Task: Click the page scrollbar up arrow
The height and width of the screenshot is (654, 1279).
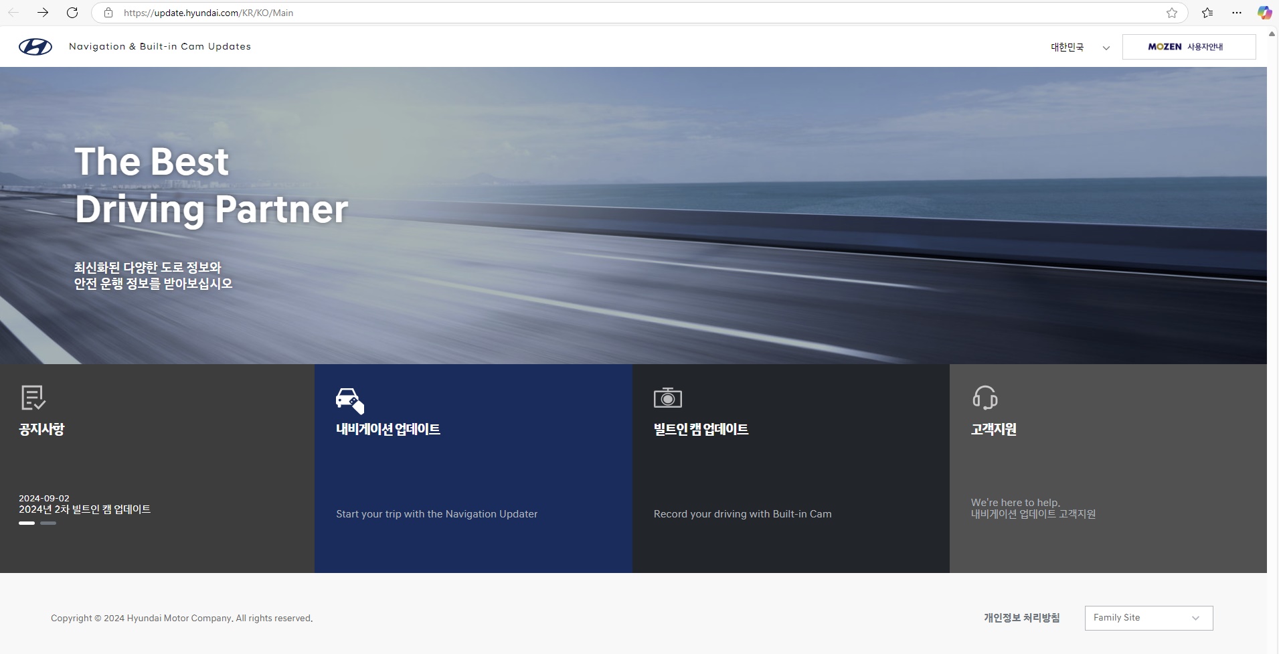Action: 1272,33
